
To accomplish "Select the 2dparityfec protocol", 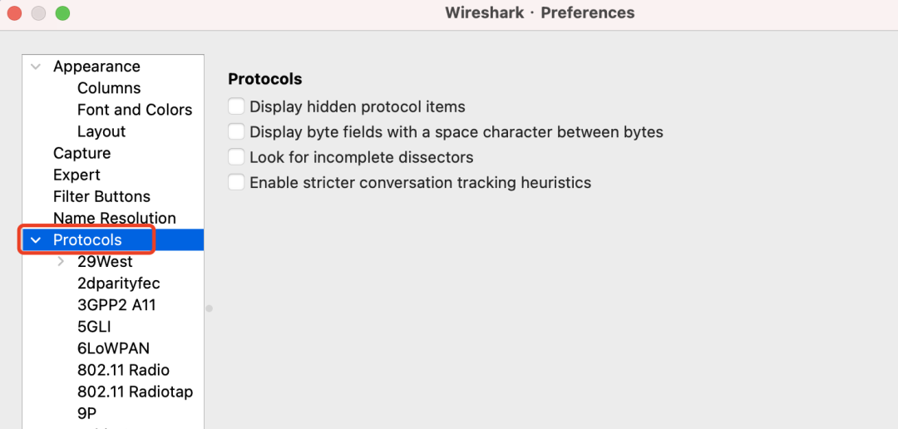I will (x=119, y=284).
